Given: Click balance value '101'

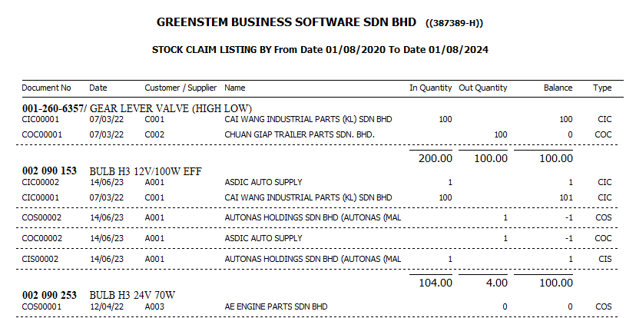Looking at the screenshot, I should [x=566, y=198].
